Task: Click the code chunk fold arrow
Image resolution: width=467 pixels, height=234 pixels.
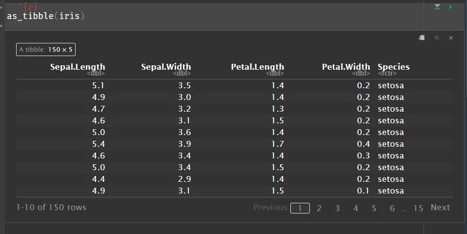Action: point(2,8)
